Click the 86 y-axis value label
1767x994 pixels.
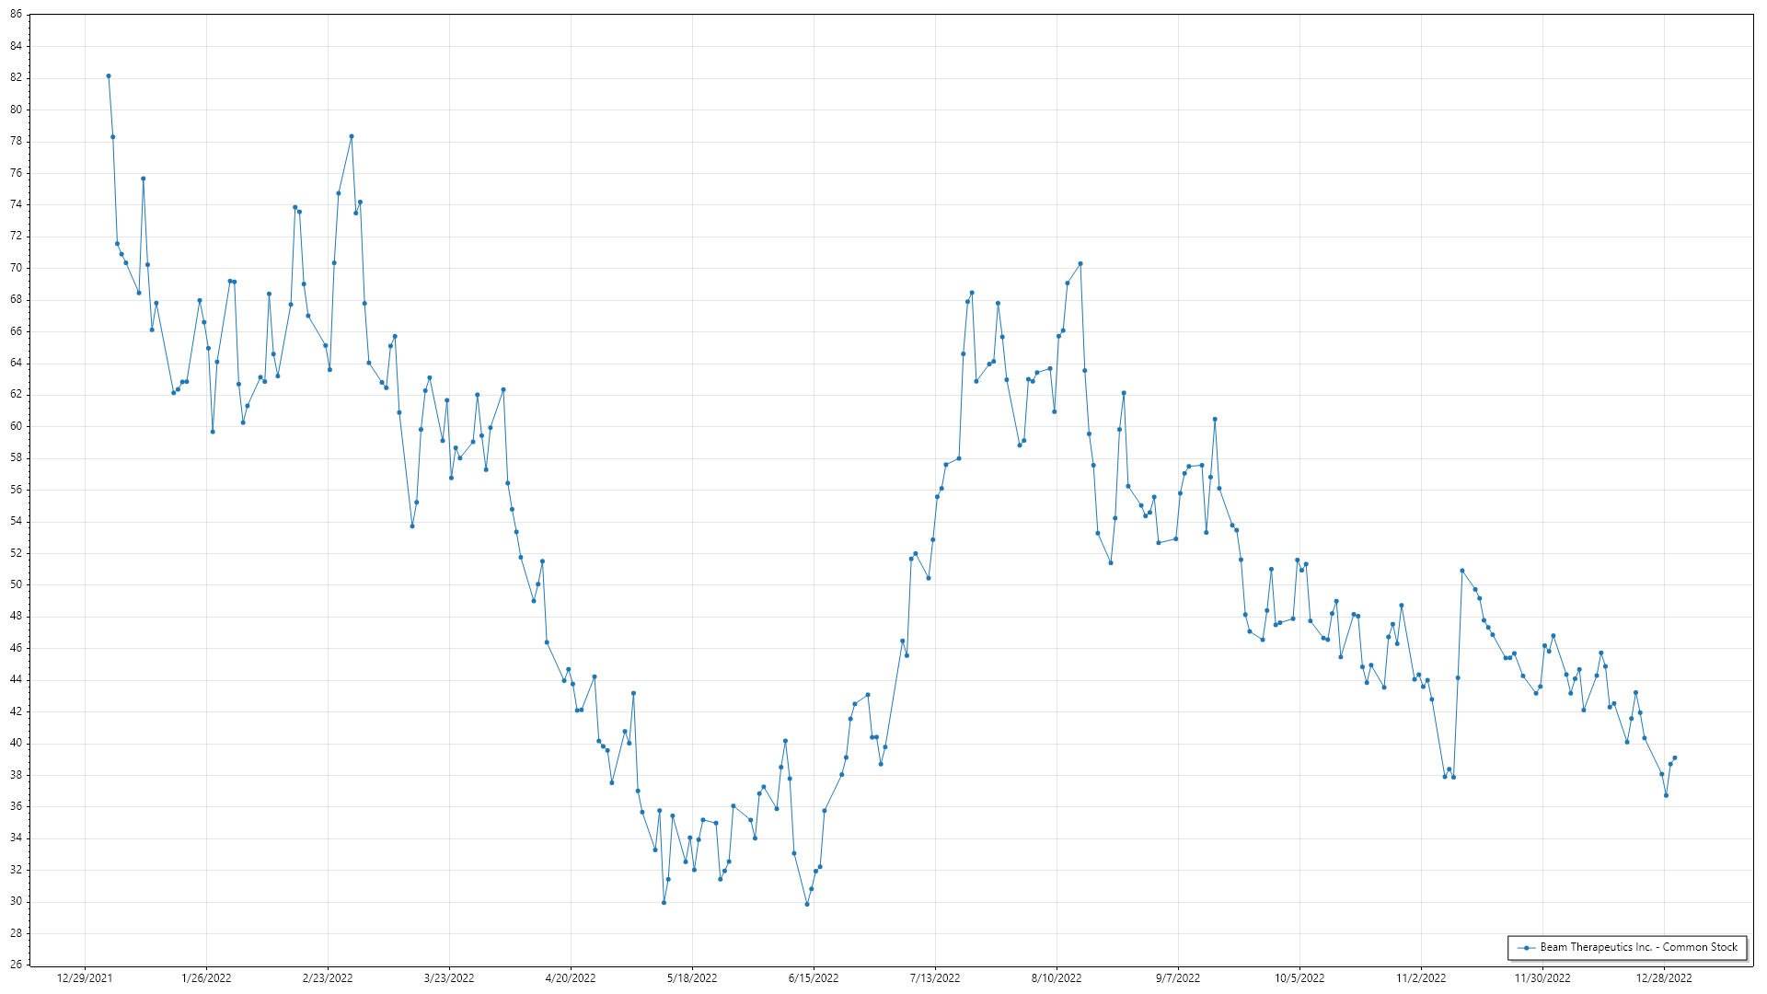click(x=17, y=15)
